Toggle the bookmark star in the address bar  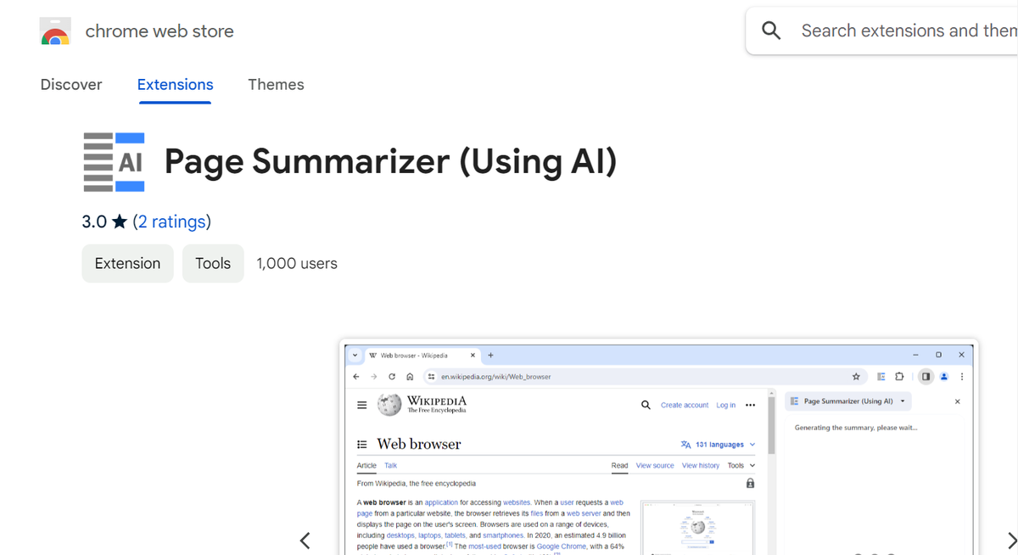[x=855, y=376]
